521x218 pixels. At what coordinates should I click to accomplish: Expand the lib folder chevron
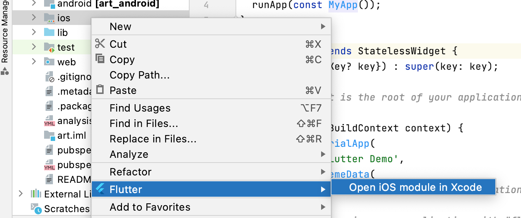point(34,32)
